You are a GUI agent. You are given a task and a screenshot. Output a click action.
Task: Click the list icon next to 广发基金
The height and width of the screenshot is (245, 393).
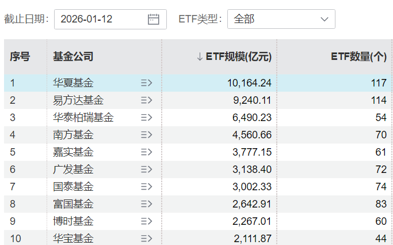click(x=146, y=169)
